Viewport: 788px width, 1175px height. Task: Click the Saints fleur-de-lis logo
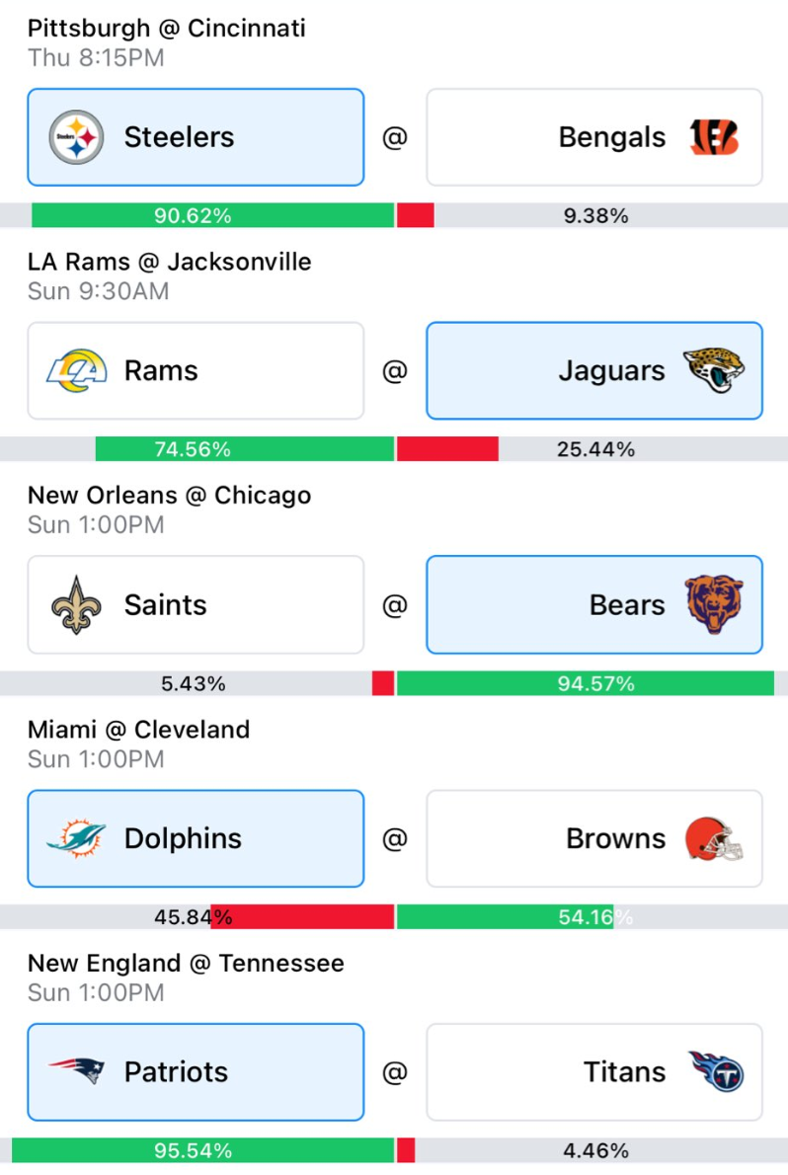[76, 605]
